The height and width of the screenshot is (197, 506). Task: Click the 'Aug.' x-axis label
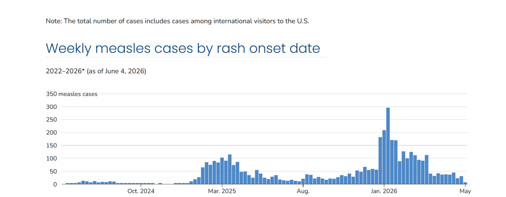pos(303,192)
